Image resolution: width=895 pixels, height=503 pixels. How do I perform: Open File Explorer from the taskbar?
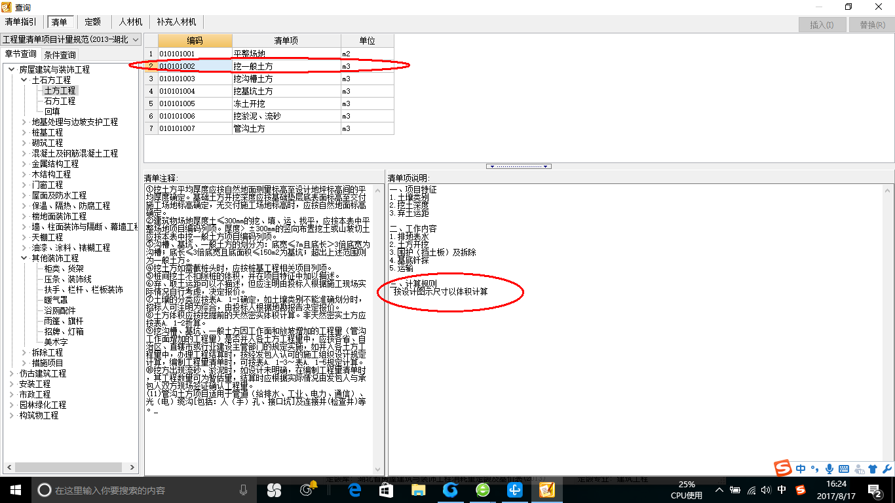[x=418, y=490]
